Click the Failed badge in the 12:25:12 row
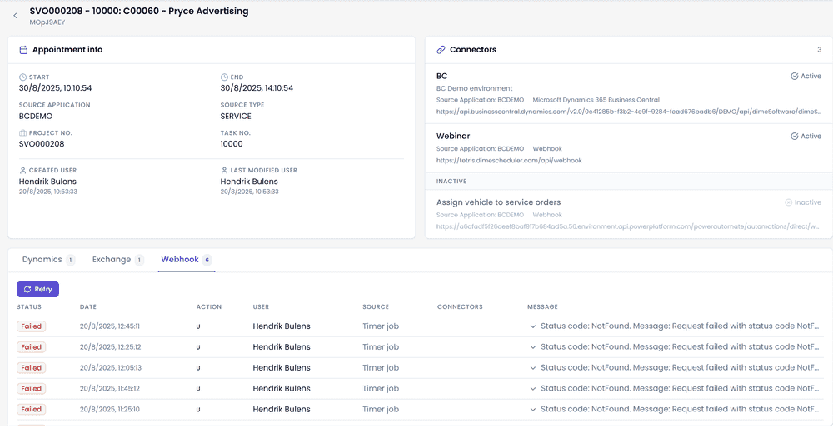Viewport: 833px width, 428px height. pyautogui.click(x=32, y=347)
